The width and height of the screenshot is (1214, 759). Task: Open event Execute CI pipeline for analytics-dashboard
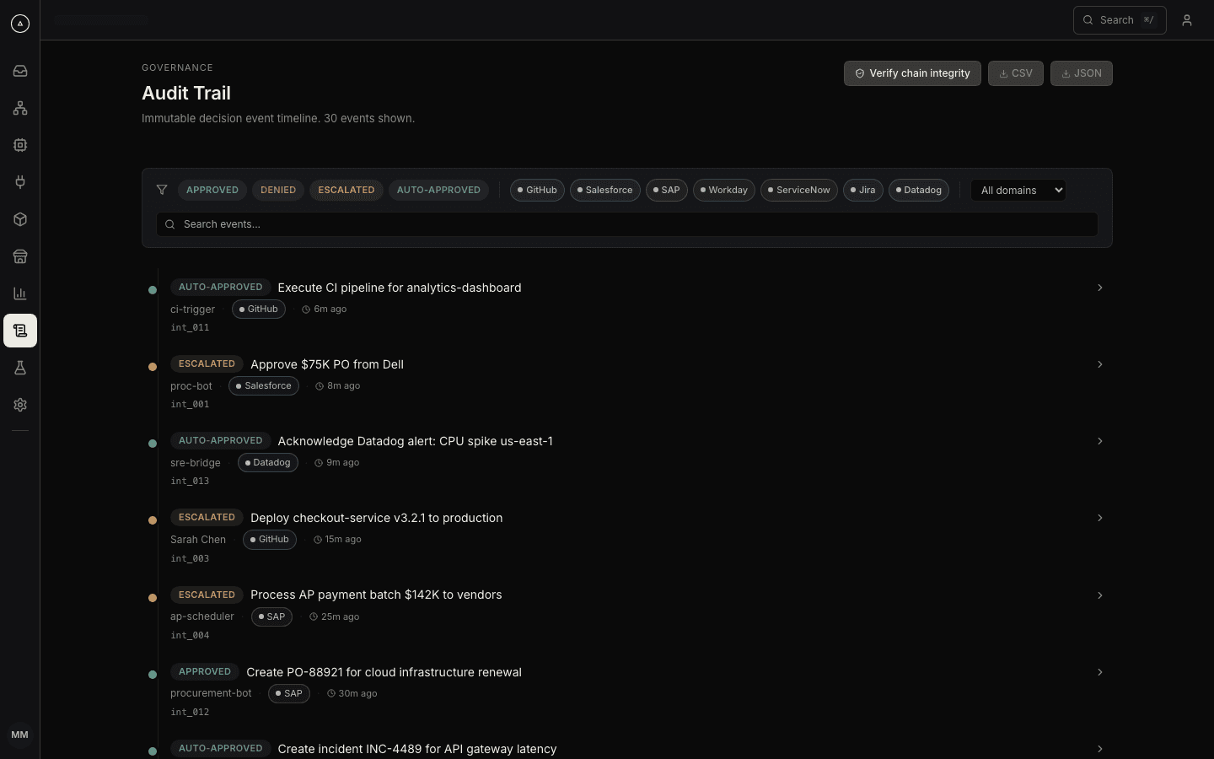(x=400, y=288)
